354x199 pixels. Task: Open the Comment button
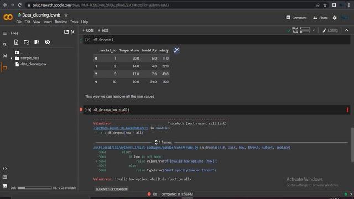click(296, 18)
